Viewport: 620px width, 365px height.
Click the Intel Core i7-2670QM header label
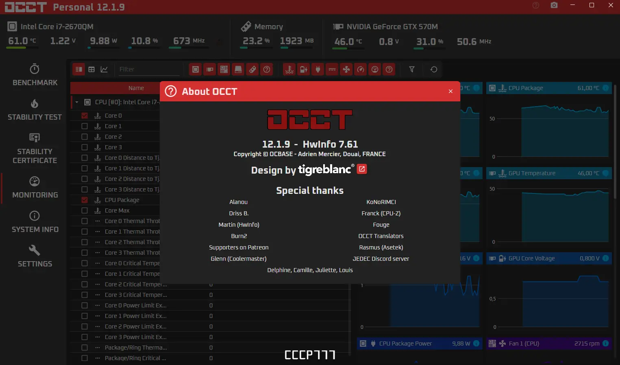coord(57,27)
